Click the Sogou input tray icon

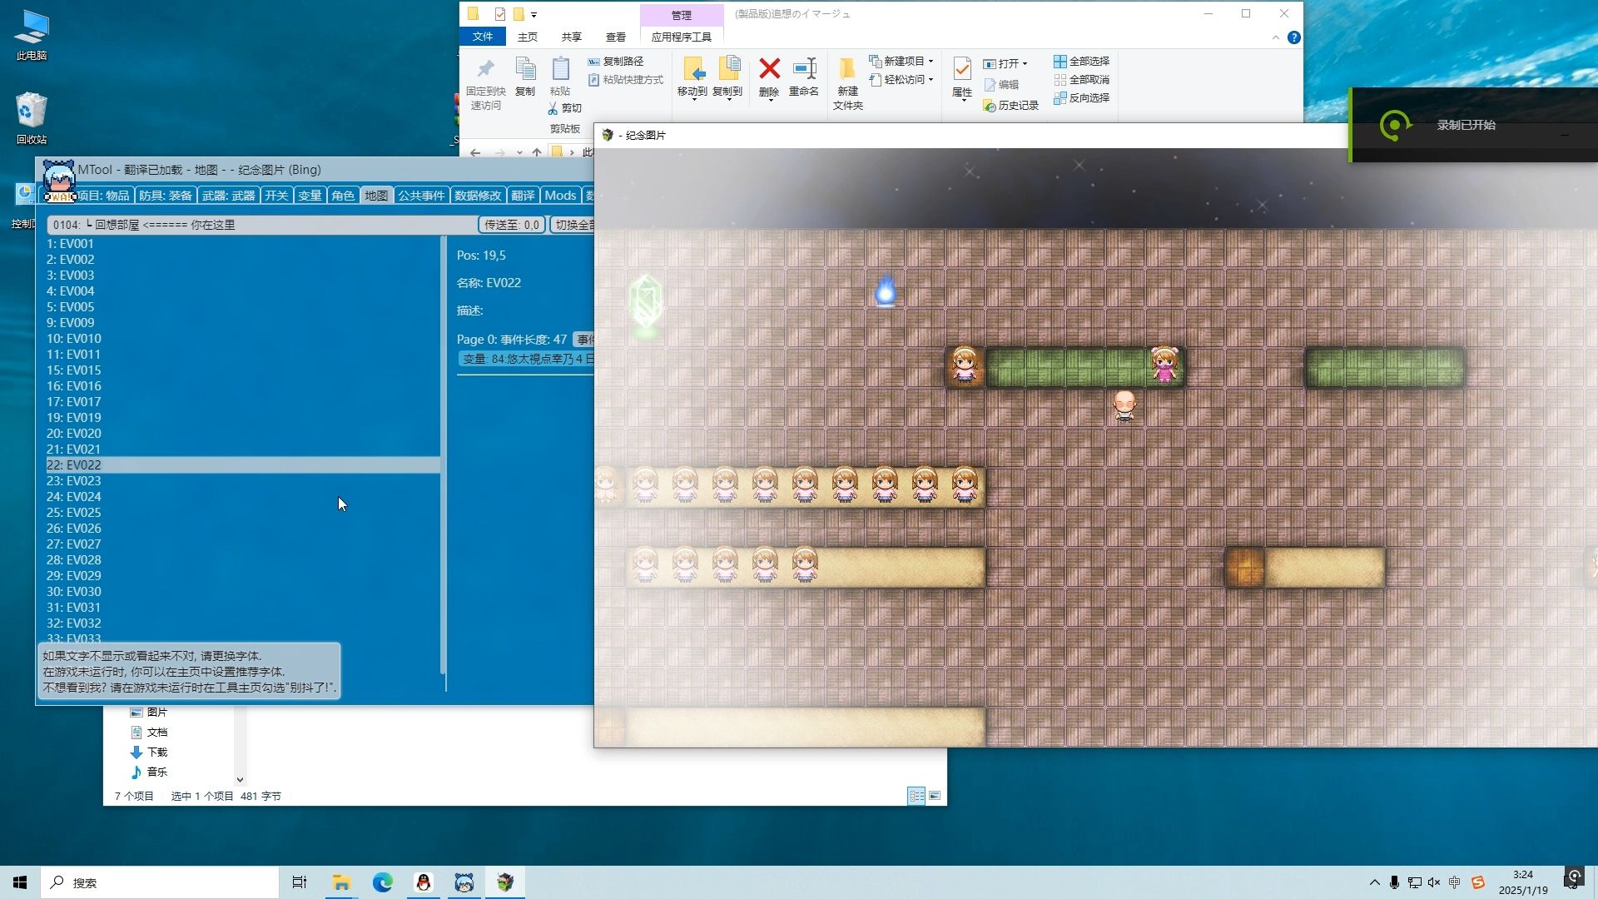point(1478,882)
